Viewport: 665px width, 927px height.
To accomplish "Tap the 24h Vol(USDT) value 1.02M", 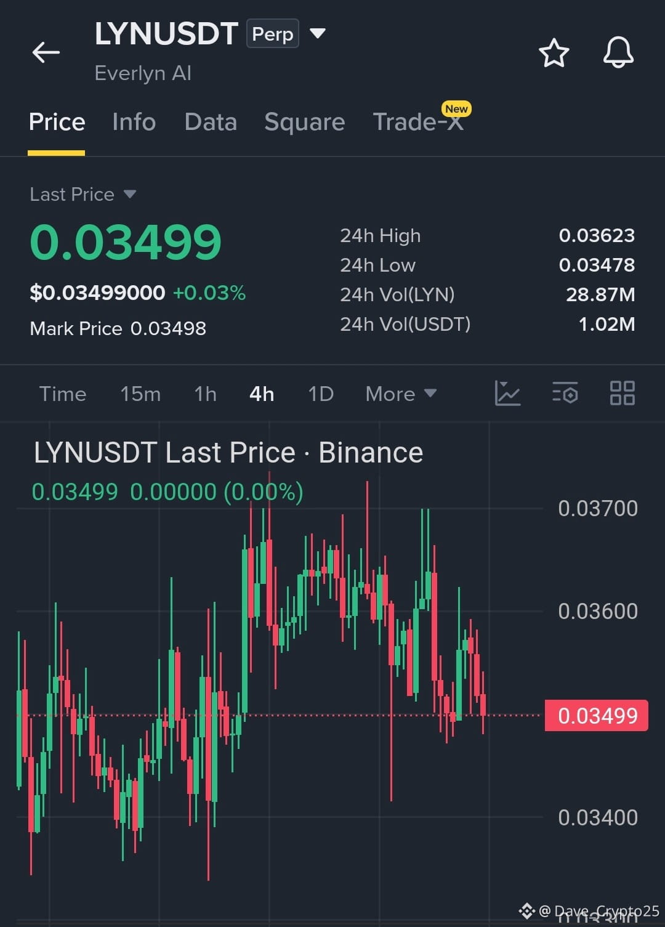I will point(607,324).
